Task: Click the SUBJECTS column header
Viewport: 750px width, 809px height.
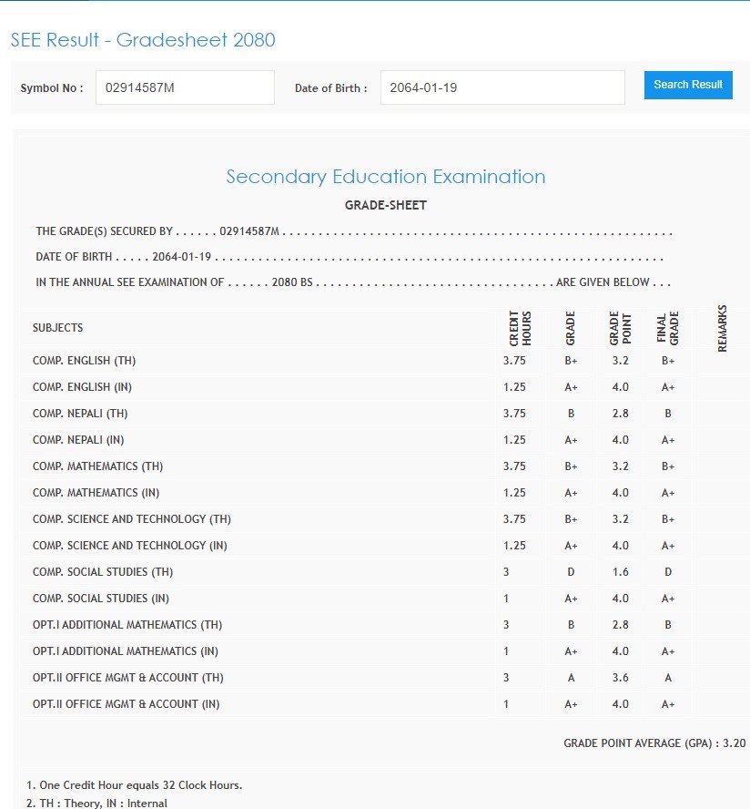Action: (x=57, y=328)
